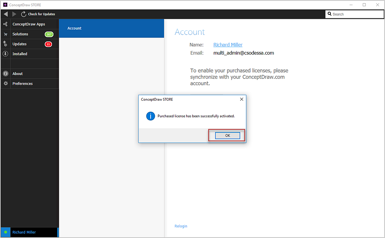Click the red 11 Updates badge
Screen dimensions: 385x238
coord(48,45)
